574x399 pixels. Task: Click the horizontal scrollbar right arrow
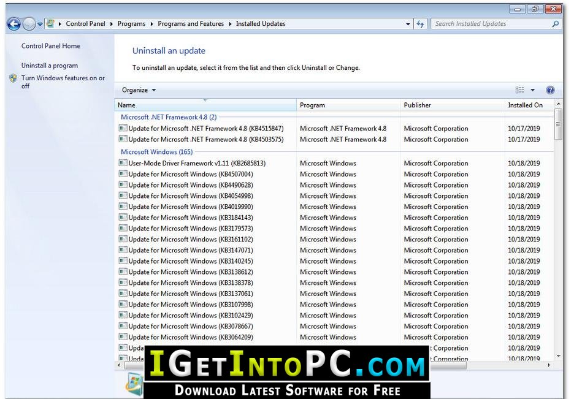pos(549,365)
